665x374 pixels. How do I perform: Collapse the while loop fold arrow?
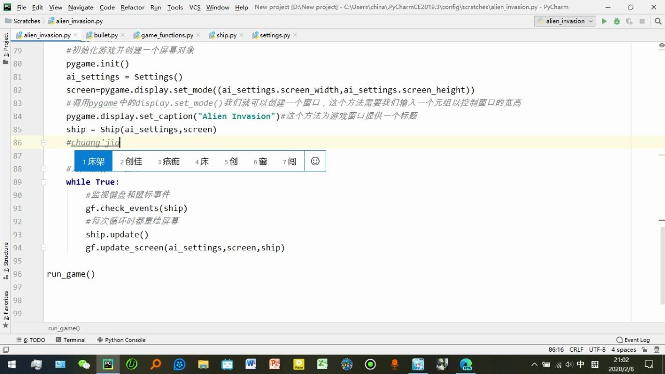[44, 182]
